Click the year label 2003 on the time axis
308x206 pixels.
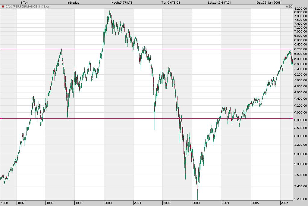196,203
